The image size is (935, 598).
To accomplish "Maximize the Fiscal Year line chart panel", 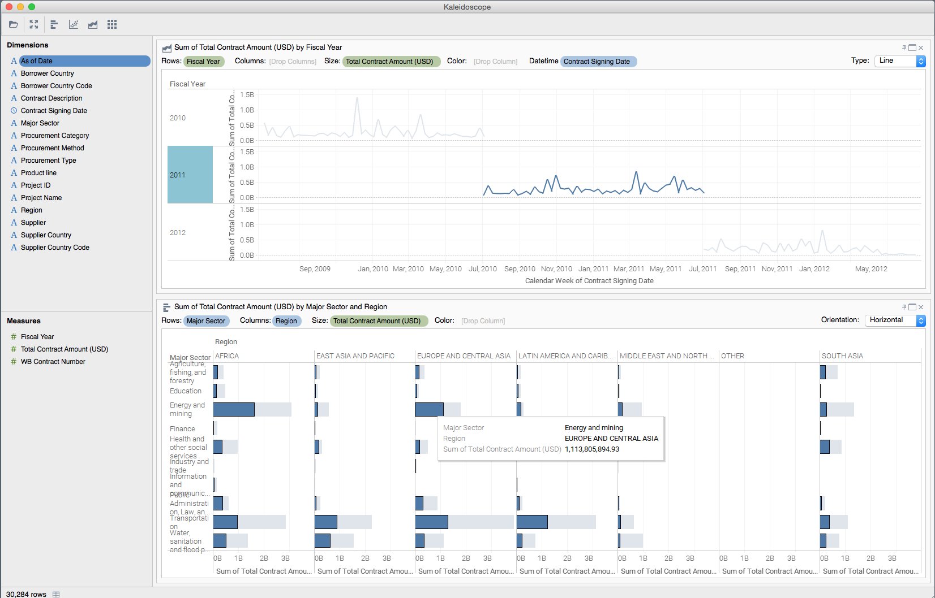I will click(912, 47).
